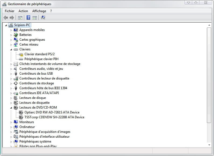The height and width of the screenshot is (156, 214).
Task: Collapse the Claviers category
Action: click(11, 49)
